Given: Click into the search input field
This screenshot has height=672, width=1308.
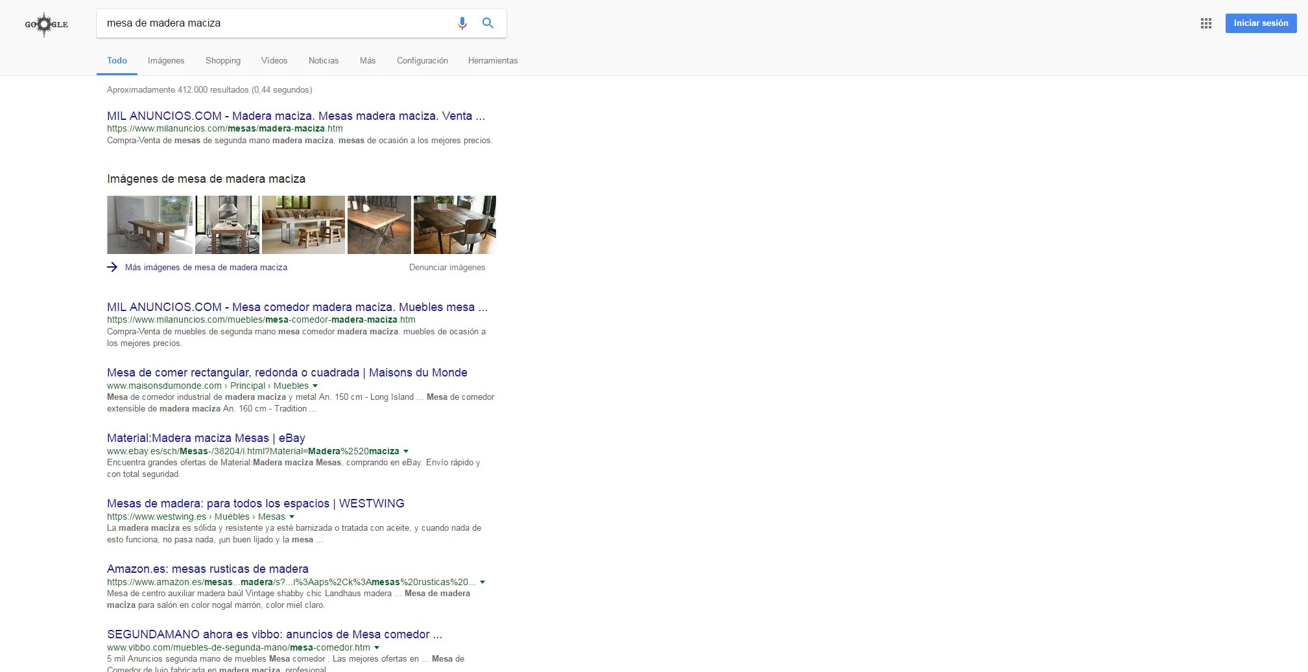Looking at the screenshot, I should pyautogui.click(x=276, y=23).
